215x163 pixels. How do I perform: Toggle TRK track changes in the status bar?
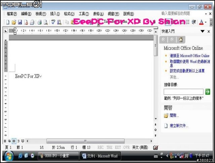tap(109, 148)
